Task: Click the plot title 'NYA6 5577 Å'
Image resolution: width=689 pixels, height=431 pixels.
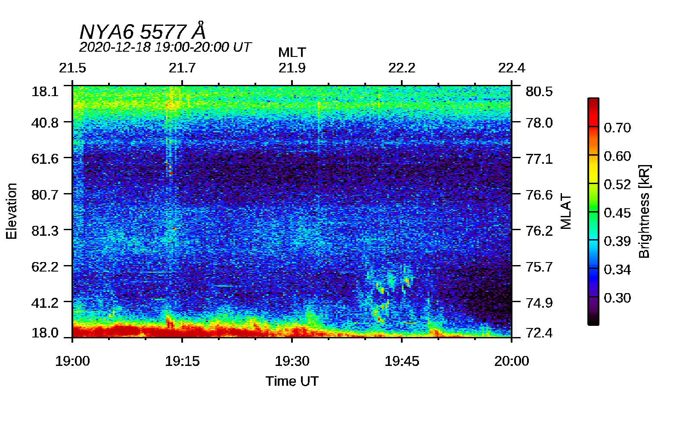Action: coord(143,31)
